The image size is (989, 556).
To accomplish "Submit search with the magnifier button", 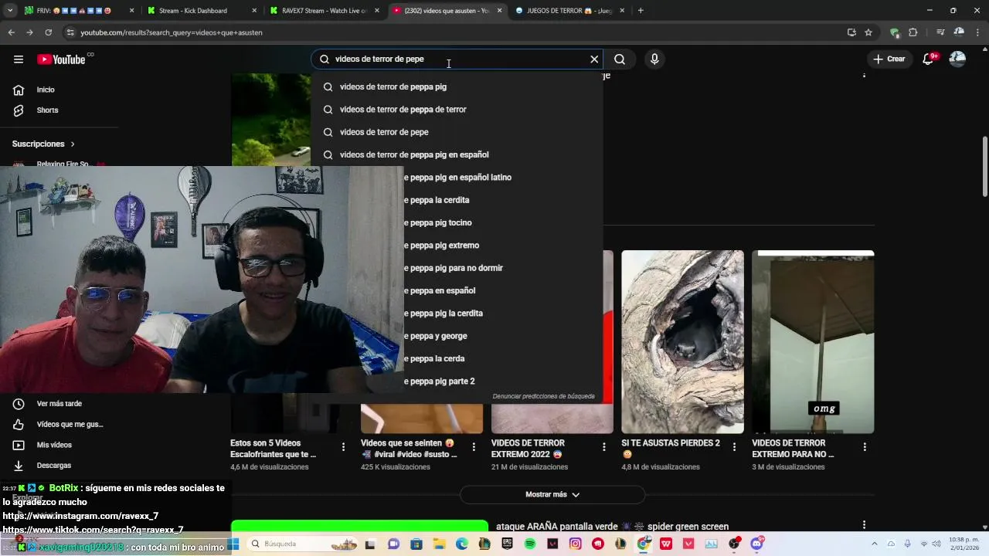I will (x=620, y=59).
